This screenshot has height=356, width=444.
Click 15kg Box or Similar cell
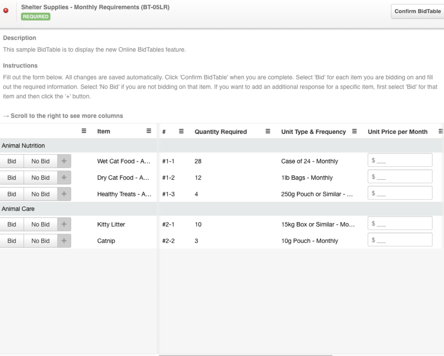point(318,224)
